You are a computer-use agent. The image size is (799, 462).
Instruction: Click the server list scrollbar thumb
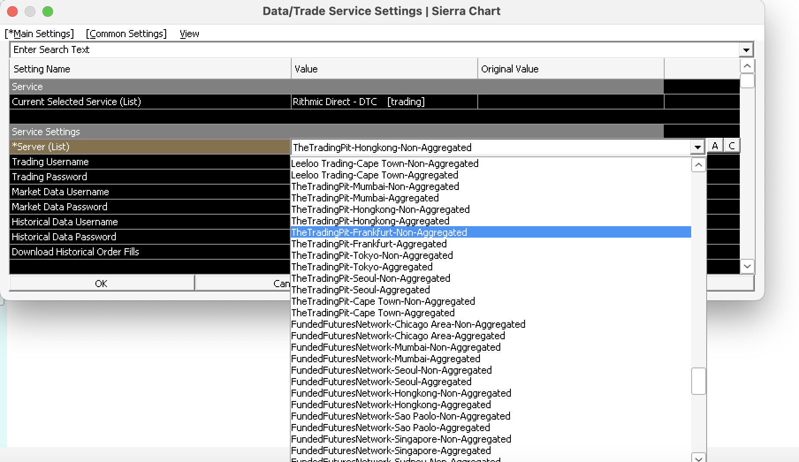click(698, 381)
